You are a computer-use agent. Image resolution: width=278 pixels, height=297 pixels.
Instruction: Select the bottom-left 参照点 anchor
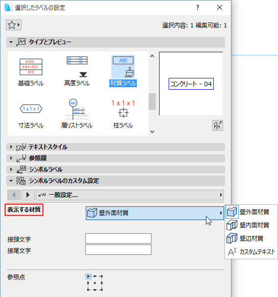[88, 290]
